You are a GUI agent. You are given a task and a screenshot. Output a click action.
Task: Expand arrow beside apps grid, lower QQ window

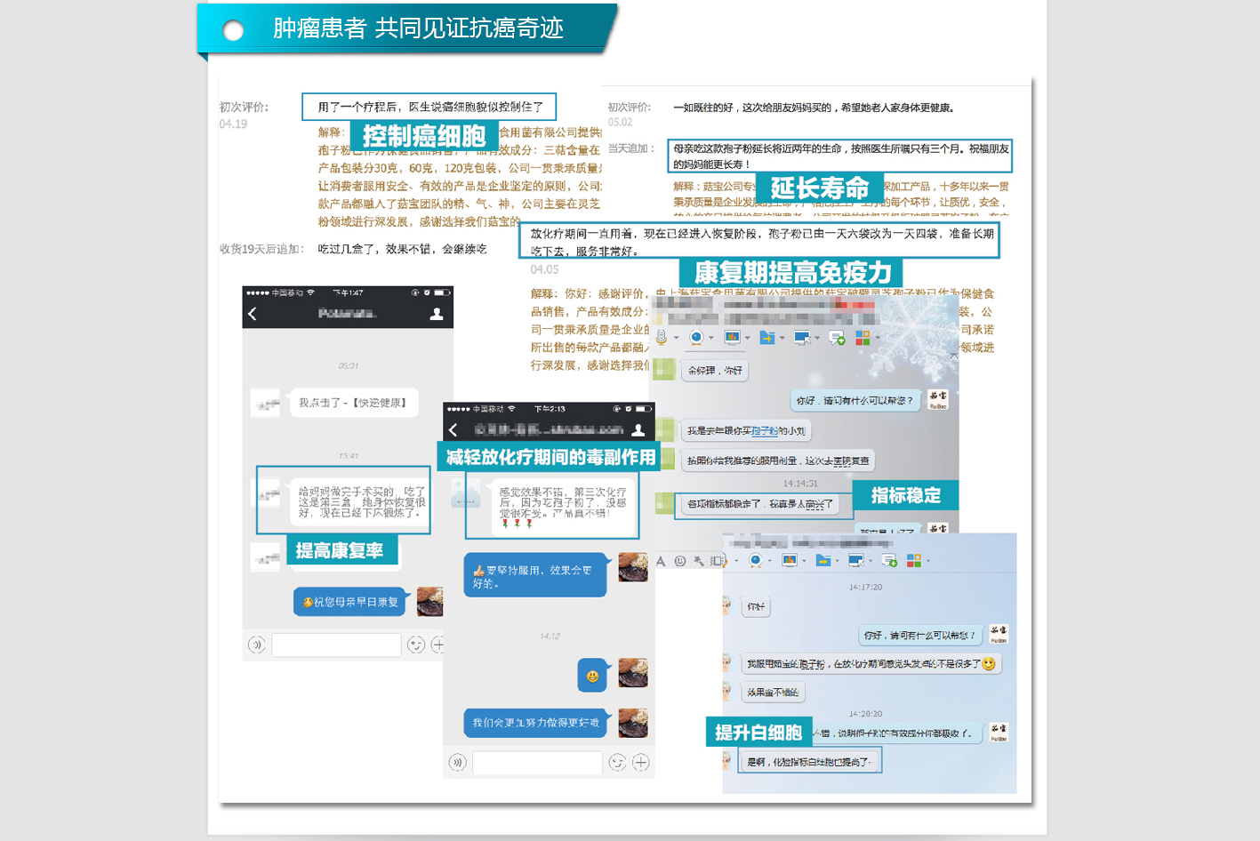coord(928,561)
